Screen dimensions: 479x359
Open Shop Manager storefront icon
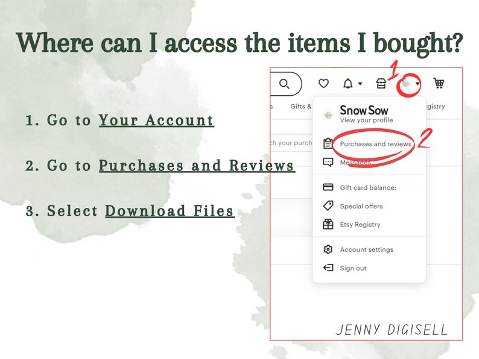[381, 83]
